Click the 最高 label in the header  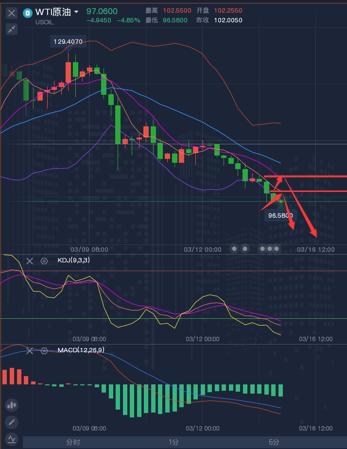152,11
